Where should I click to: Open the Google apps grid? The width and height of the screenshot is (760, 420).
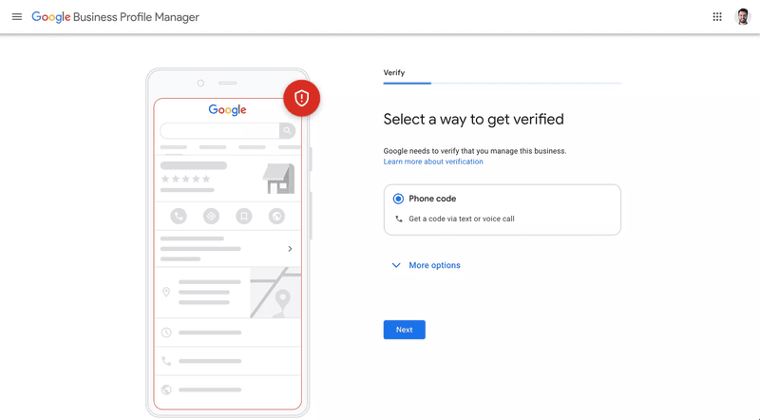coord(717,17)
